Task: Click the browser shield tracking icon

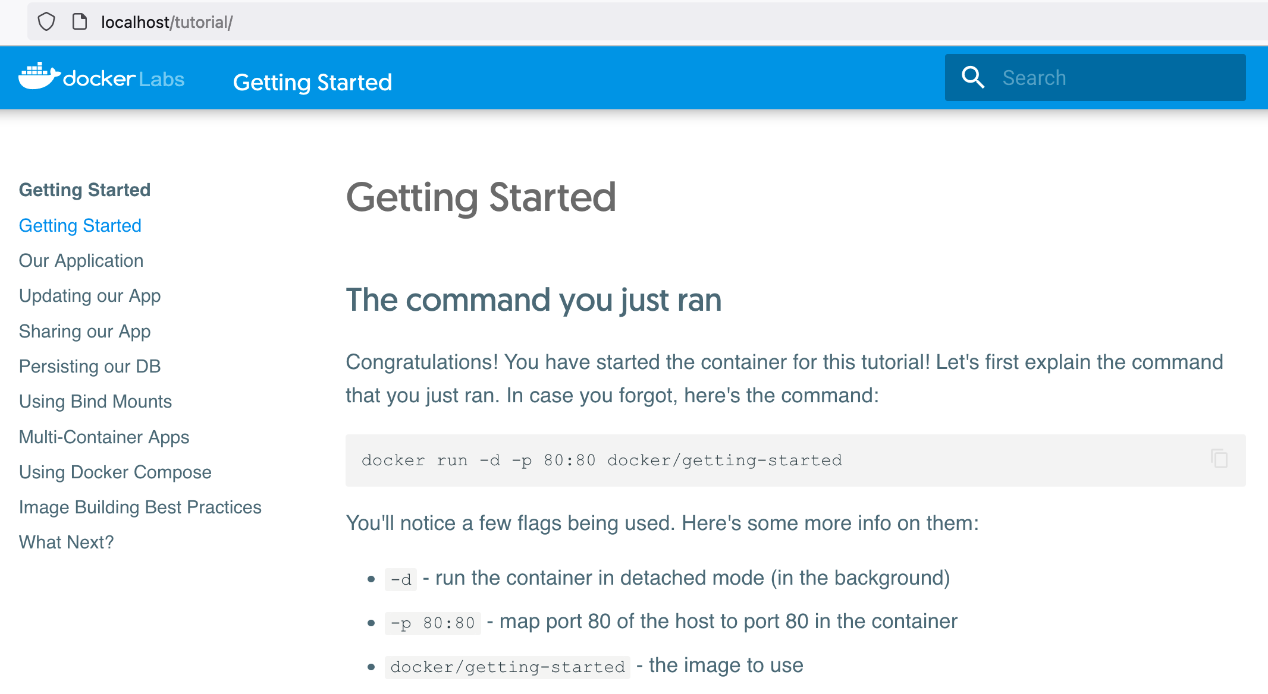Action: click(46, 22)
